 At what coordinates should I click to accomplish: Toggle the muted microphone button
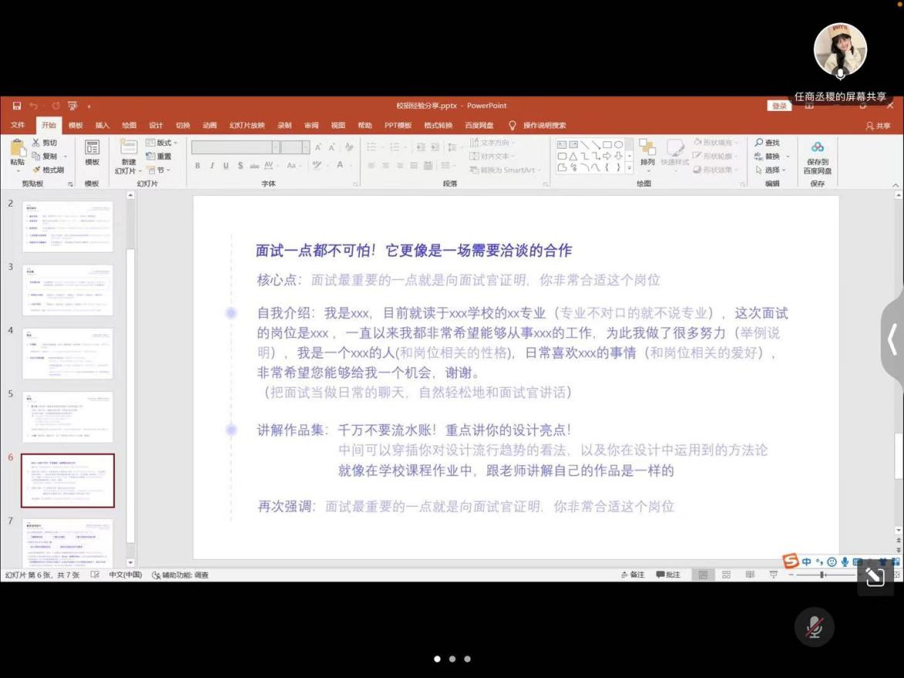(x=814, y=627)
